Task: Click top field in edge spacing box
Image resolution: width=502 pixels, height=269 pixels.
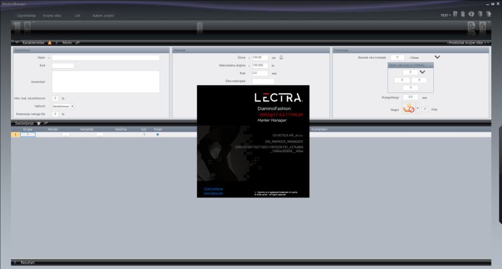Action: pos(410,73)
